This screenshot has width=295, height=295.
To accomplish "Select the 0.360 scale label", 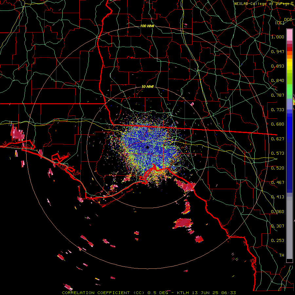I will [278, 211].
